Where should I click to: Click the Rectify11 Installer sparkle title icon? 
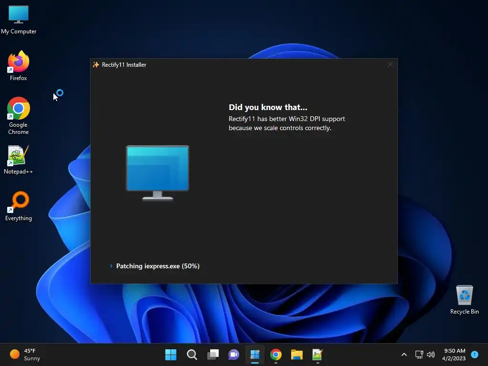pyautogui.click(x=96, y=65)
